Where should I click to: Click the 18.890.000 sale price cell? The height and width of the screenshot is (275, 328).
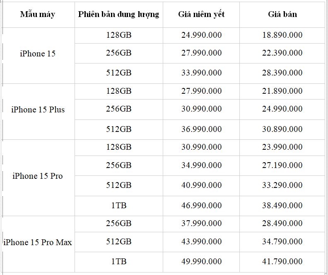pyautogui.click(x=282, y=35)
